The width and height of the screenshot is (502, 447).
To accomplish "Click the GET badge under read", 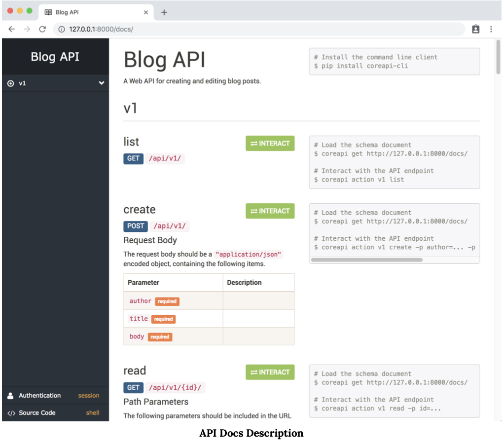I will (134, 387).
